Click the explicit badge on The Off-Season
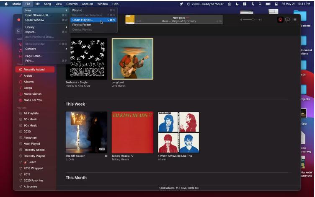315x197 pixels. pos(106,156)
